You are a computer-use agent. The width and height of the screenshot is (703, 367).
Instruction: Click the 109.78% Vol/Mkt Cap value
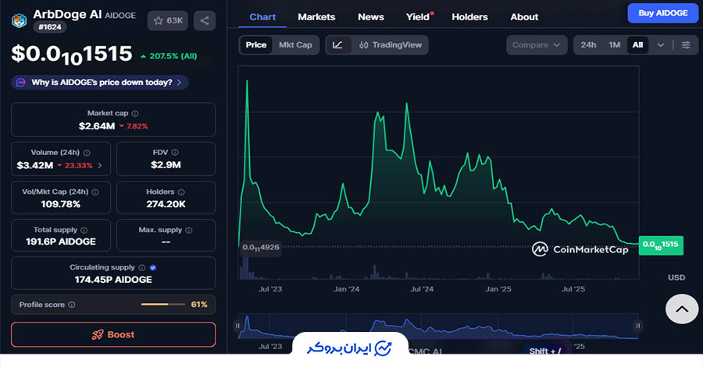tap(60, 204)
